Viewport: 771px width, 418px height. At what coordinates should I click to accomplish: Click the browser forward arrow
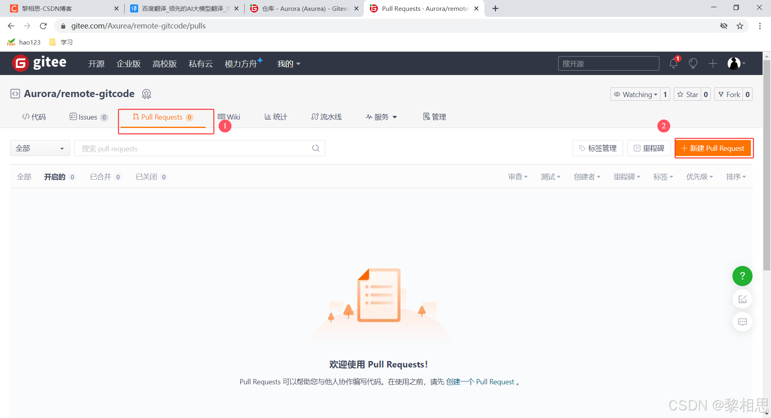click(x=27, y=26)
